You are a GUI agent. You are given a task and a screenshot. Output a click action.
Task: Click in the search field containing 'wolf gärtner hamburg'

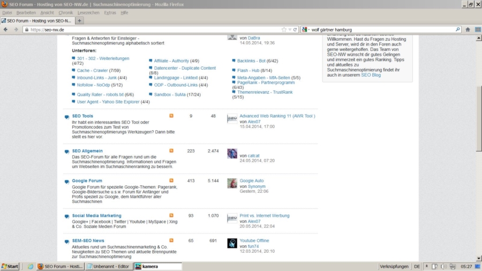[380, 30]
